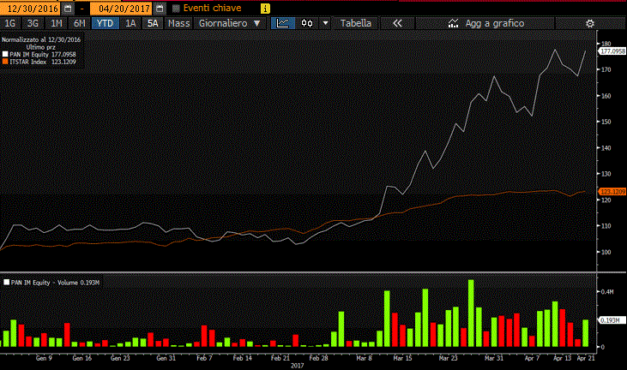Click the start date field 12/30/2016

(30, 7)
